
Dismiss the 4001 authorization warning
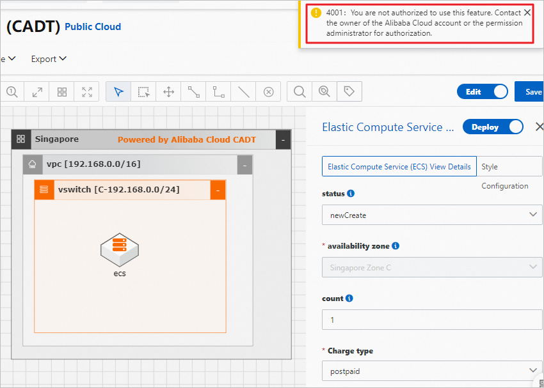(527, 13)
